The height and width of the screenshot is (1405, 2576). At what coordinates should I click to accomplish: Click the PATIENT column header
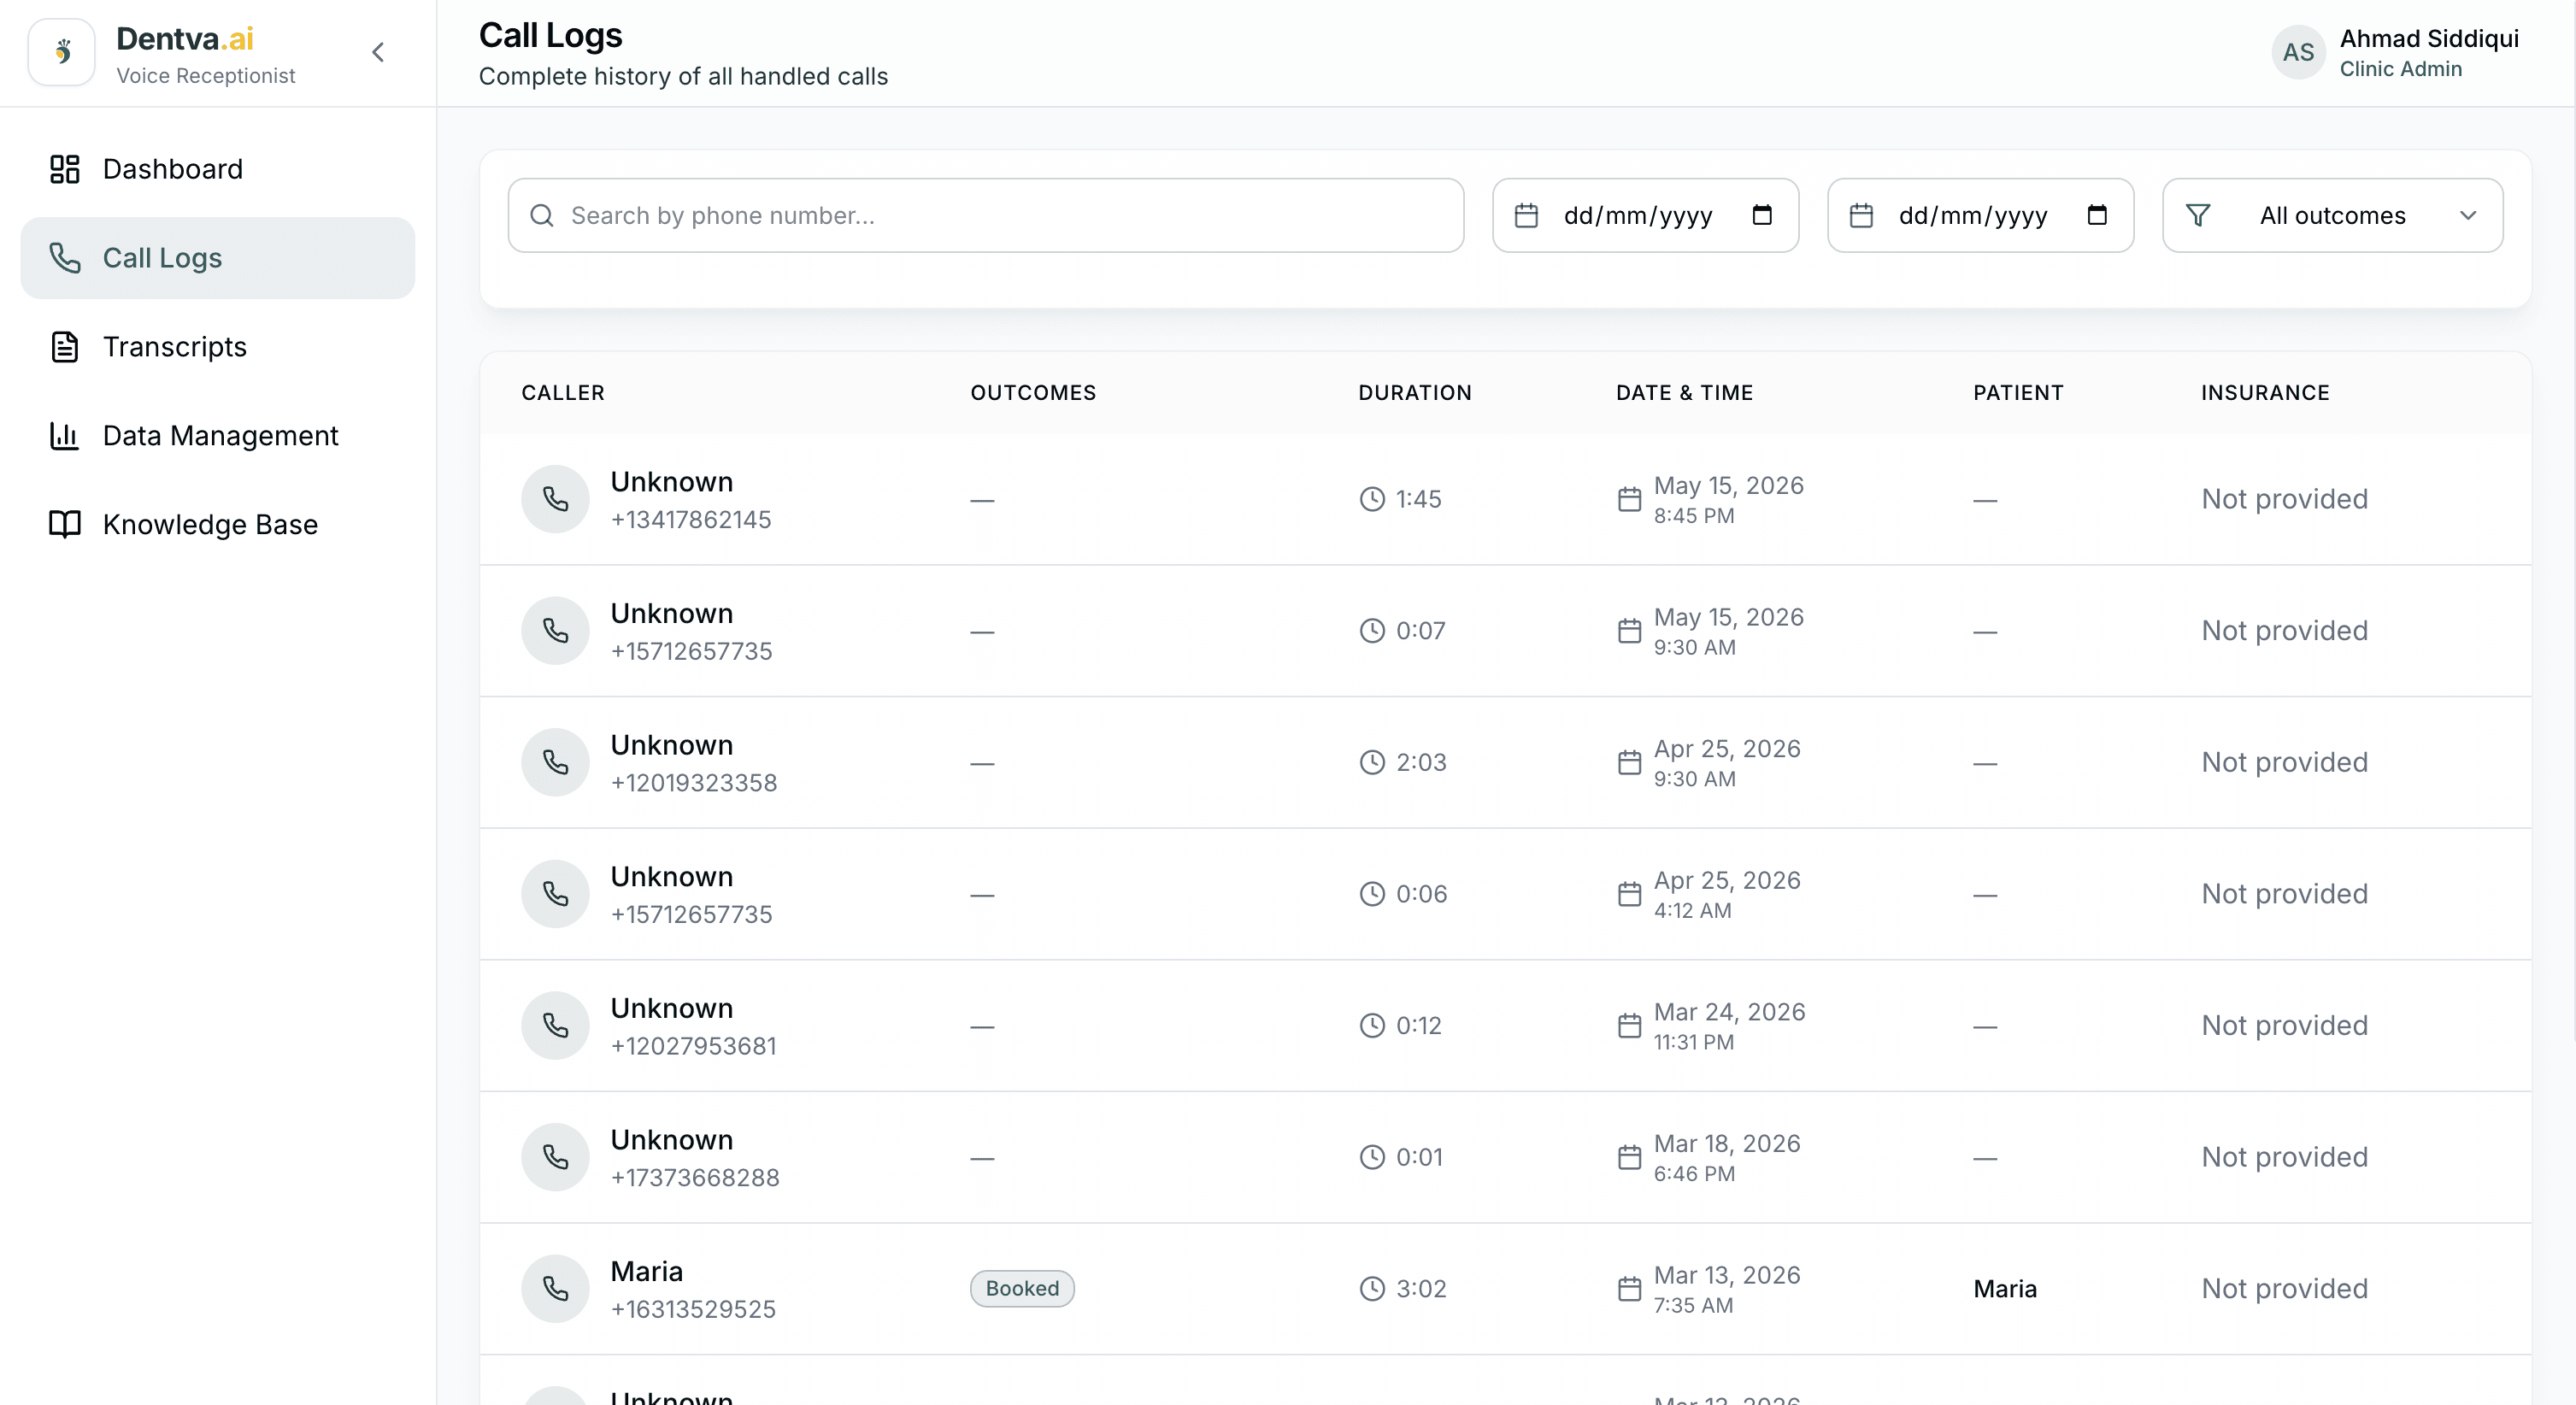coord(2018,393)
